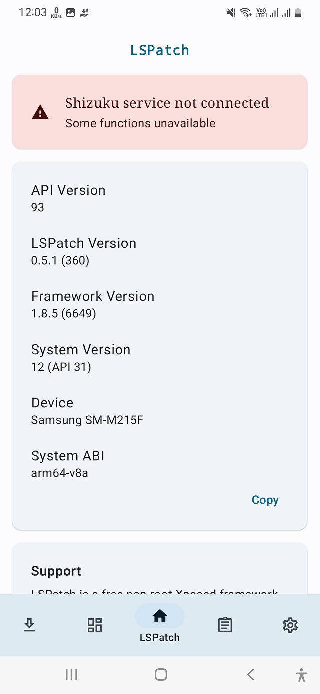Tap the Shizuku warning triangle icon
The width and height of the screenshot is (320, 694).
[x=40, y=113]
